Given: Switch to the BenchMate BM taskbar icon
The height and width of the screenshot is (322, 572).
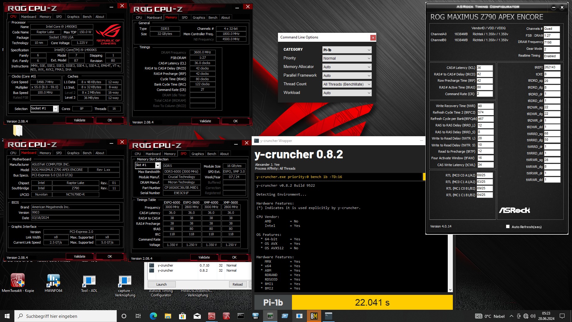Looking at the screenshot, I should coord(314,316).
